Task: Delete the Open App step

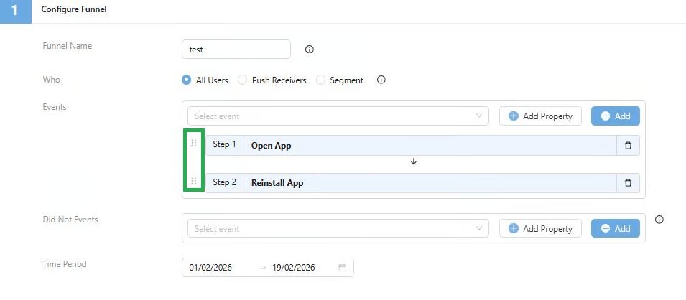Action: pos(628,146)
